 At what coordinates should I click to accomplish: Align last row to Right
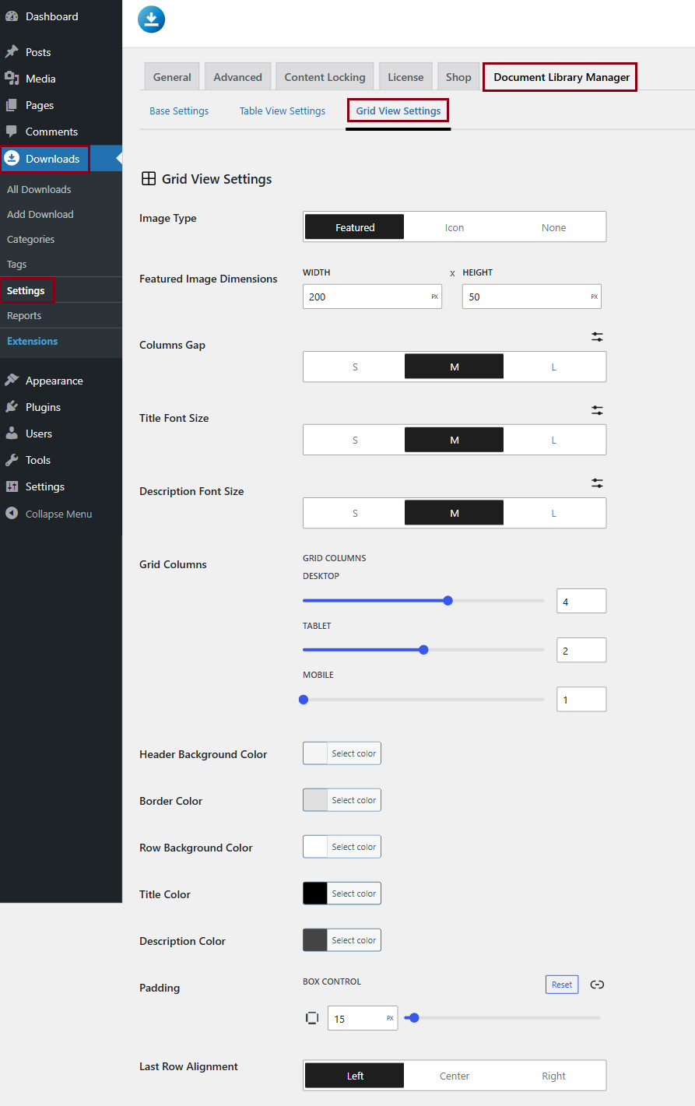(554, 1076)
